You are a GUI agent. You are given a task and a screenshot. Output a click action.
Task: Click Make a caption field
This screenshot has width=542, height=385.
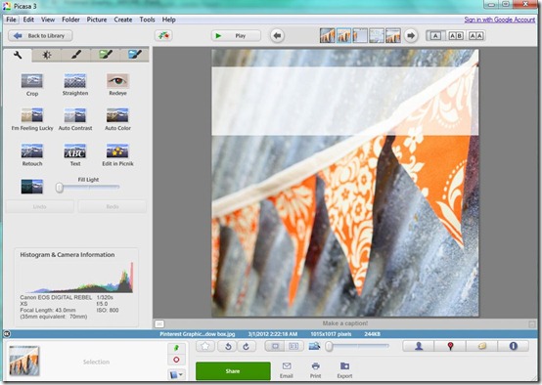pos(345,323)
